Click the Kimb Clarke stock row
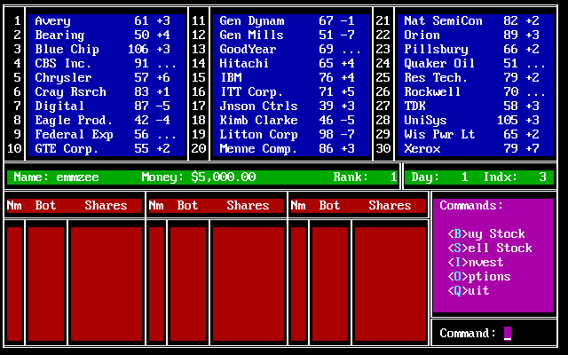The image size is (568, 355). (x=291, y=120)
